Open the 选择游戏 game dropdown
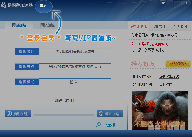The height and width of the screenshot is (137, 192). click(75, 52)
